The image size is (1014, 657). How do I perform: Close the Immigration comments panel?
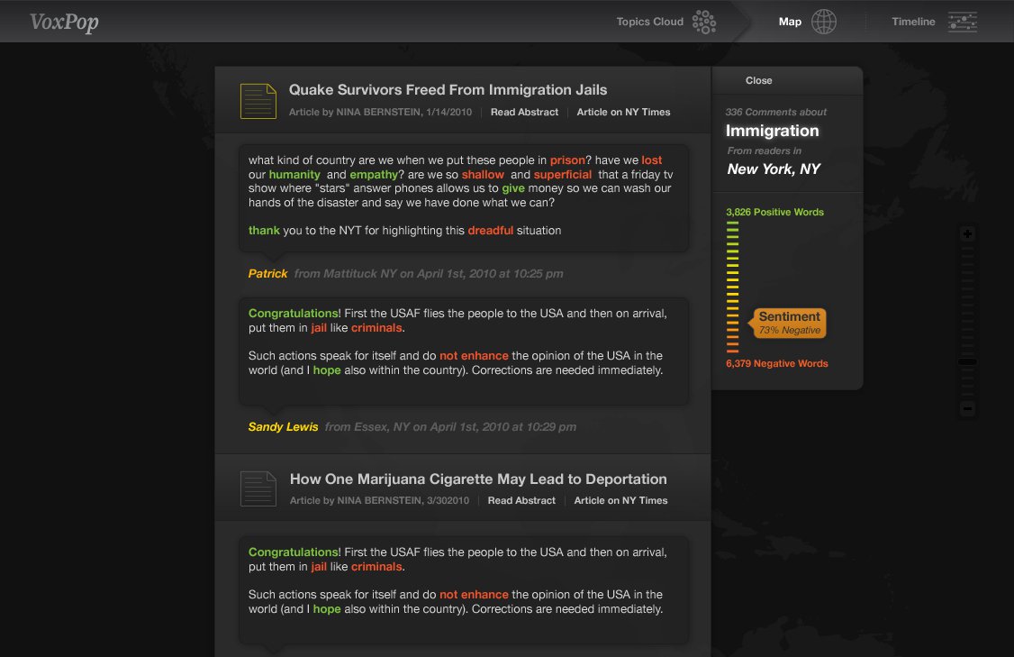click(x=758, y=80)
